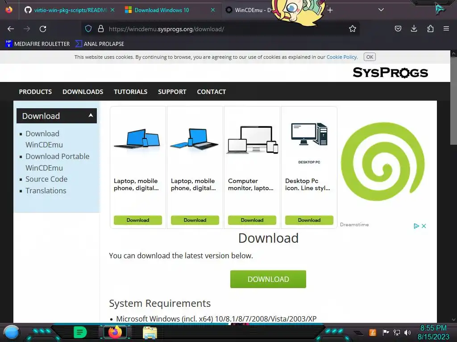Open the TUTORIALS menu

point(131,92)
